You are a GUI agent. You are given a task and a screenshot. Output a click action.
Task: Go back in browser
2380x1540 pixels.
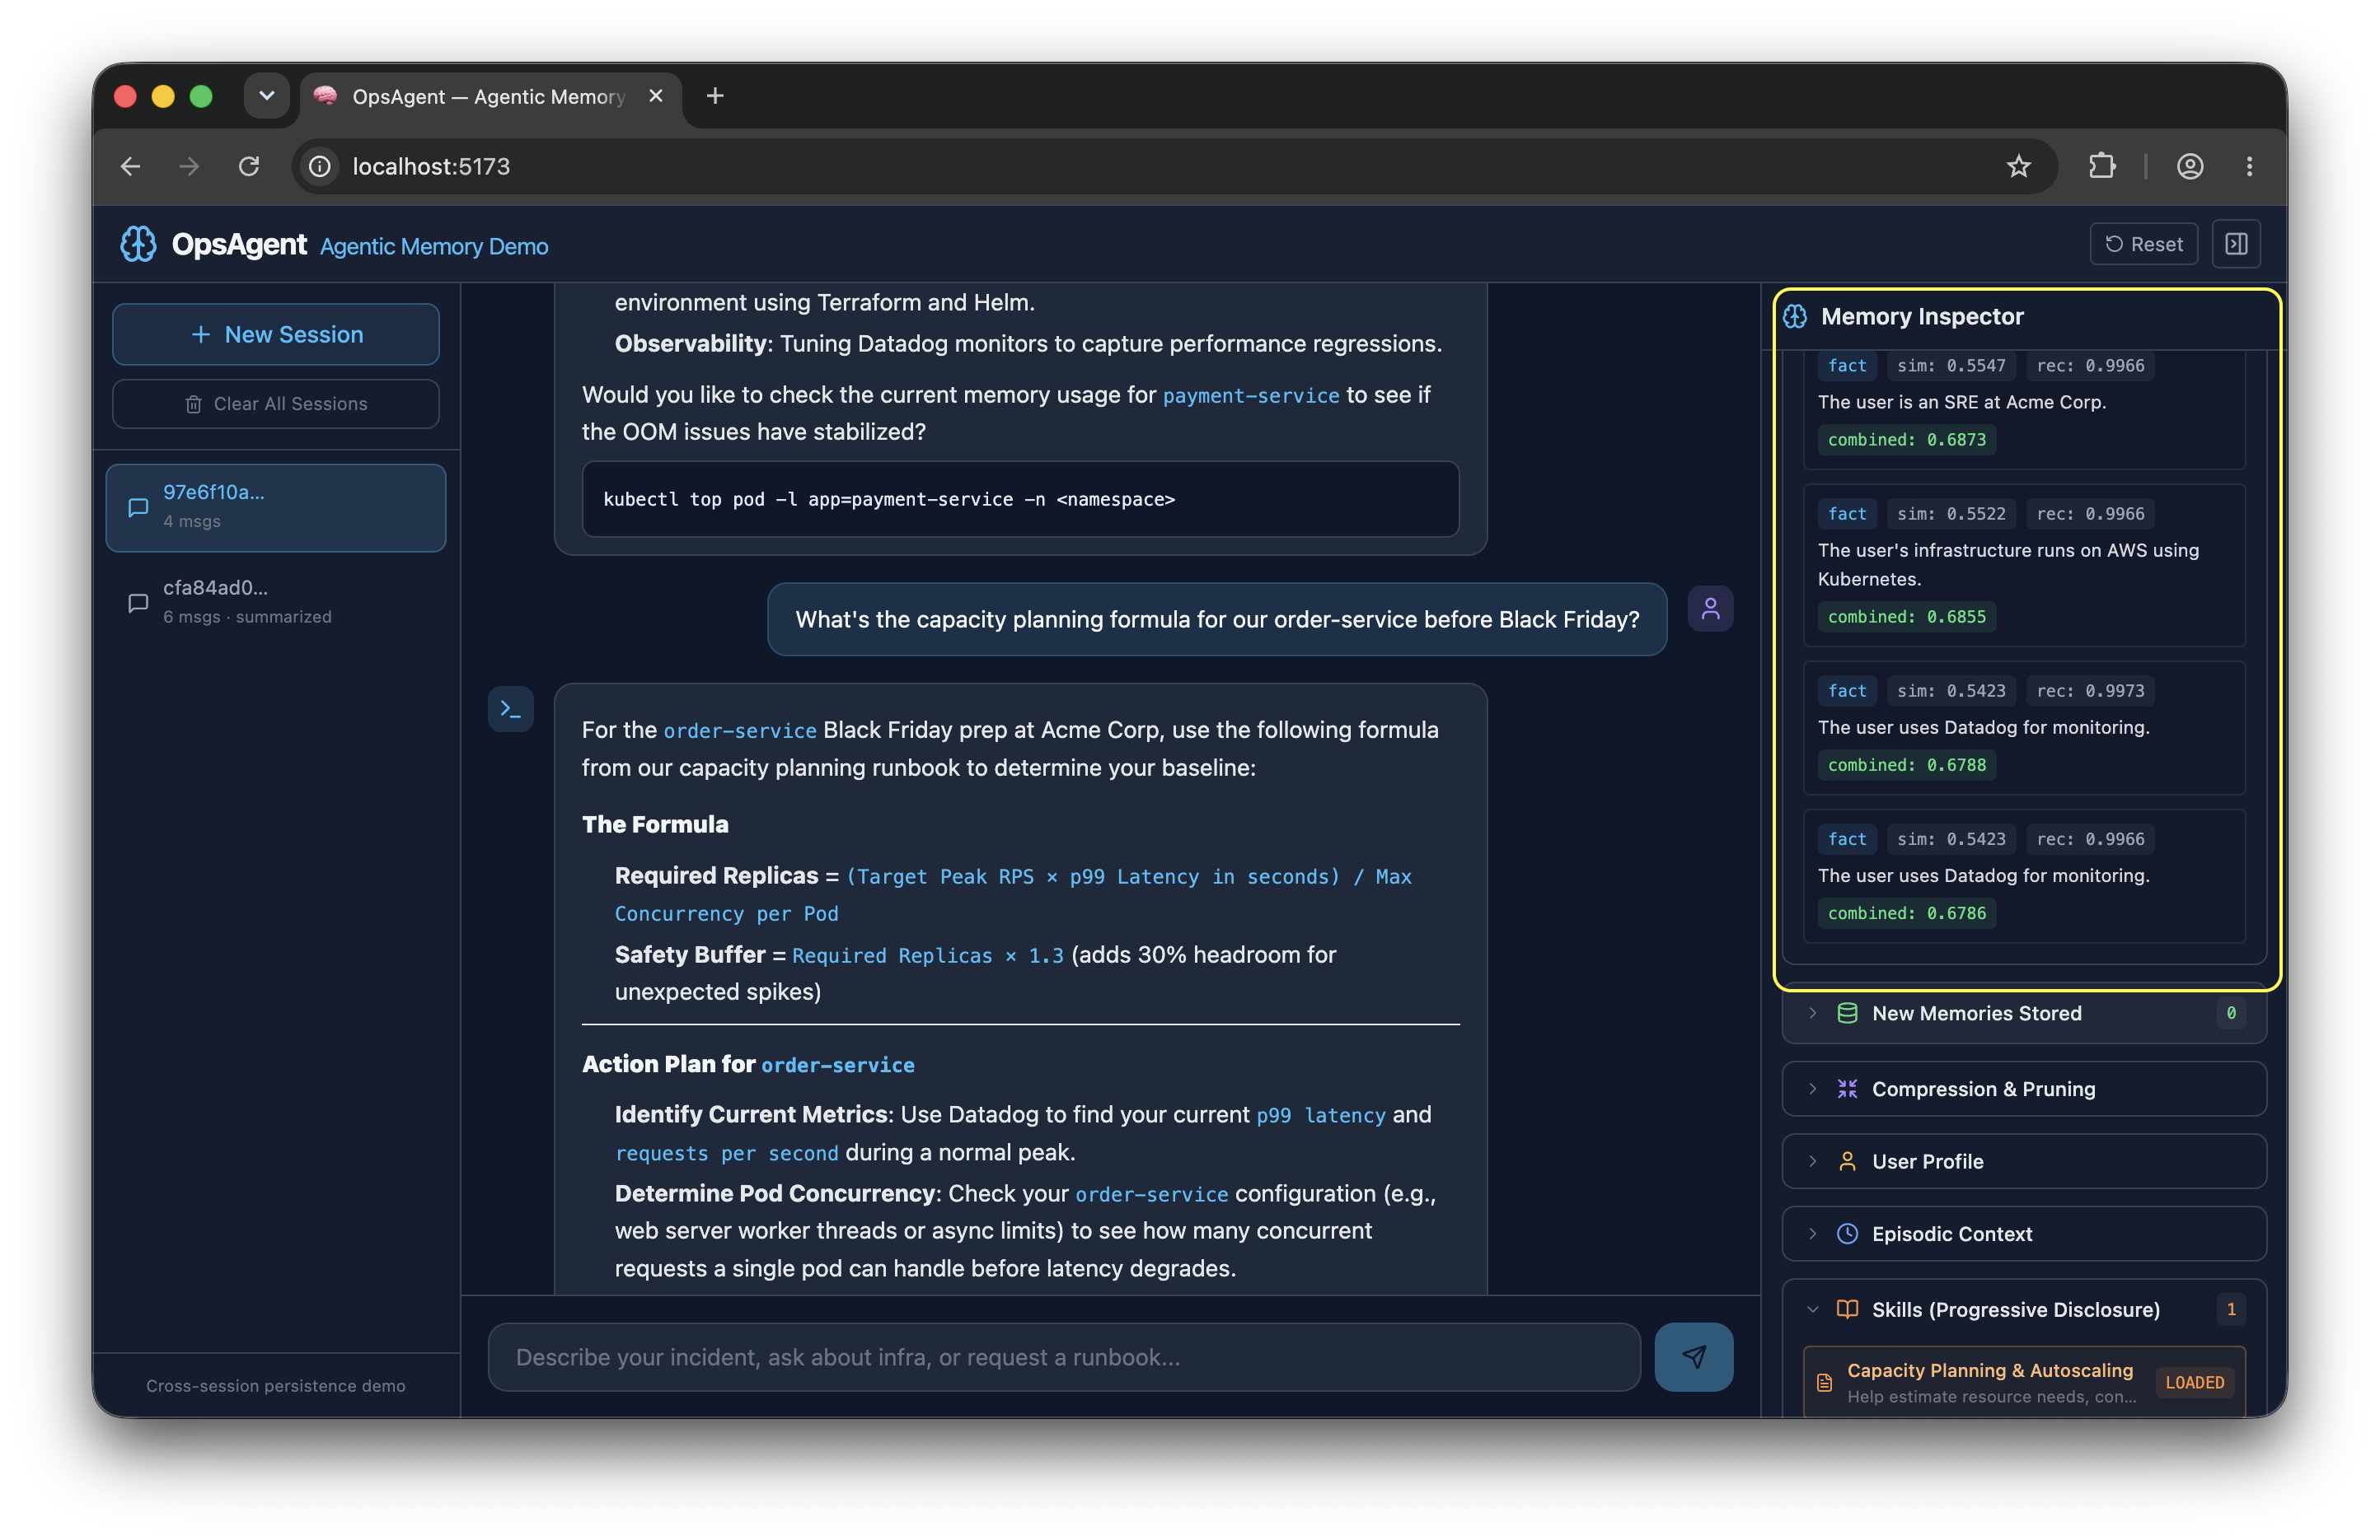[x=130, y=166]
